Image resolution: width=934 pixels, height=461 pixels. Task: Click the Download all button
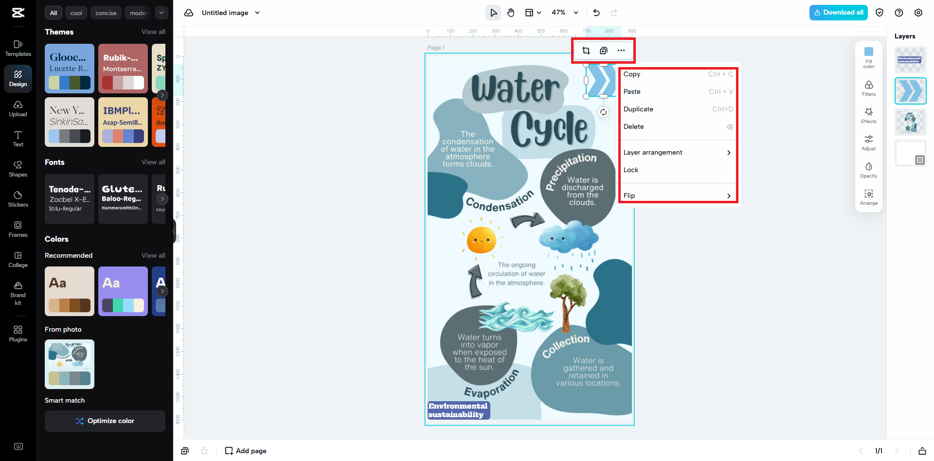(x=839, y=13)
